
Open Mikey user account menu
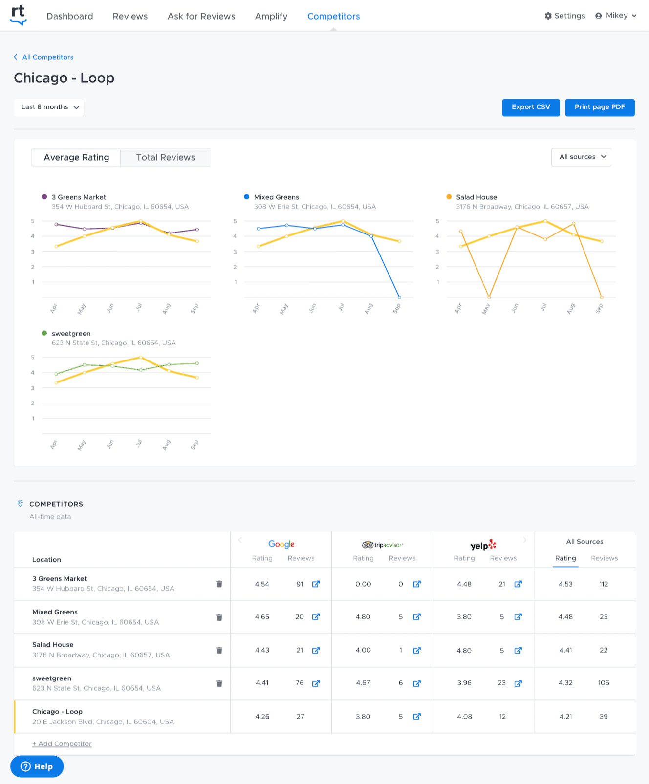616,16
